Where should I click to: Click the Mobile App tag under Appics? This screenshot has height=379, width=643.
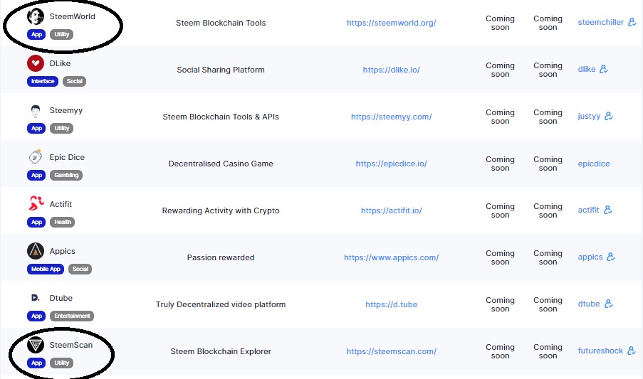pyautogui.click(x=46, y=269)
